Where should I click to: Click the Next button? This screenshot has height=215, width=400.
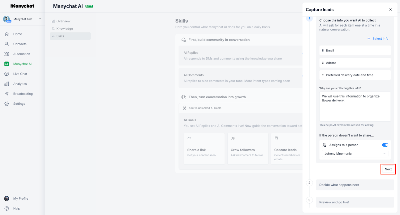(388, 169)
